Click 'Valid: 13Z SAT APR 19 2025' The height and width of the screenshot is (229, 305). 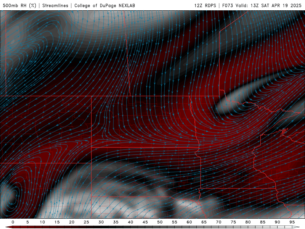tap(268, 5)
